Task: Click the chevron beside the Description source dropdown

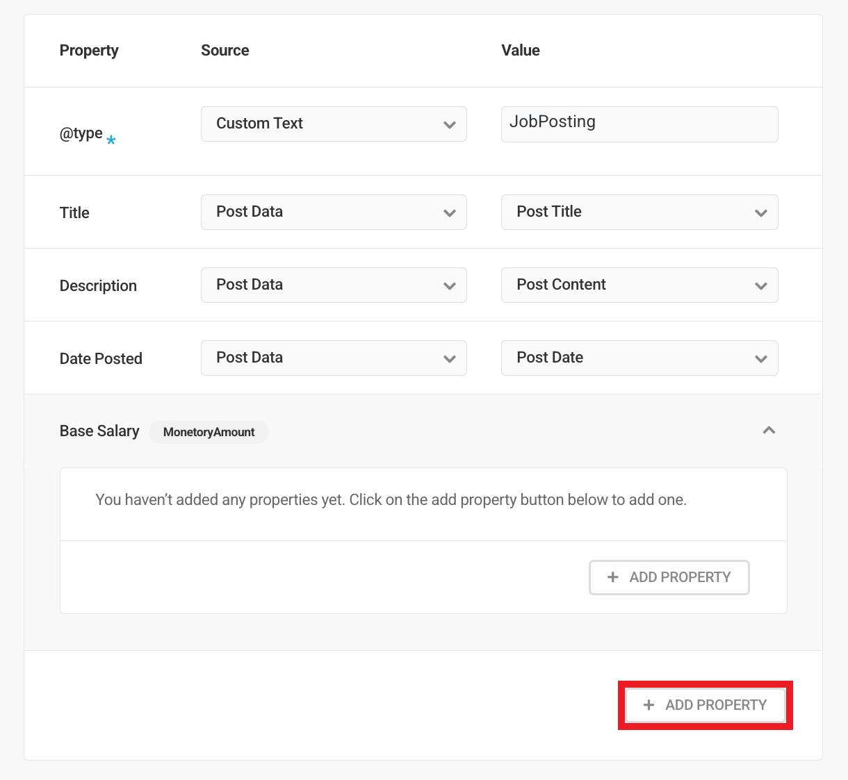Action: (x=450, y=285)
